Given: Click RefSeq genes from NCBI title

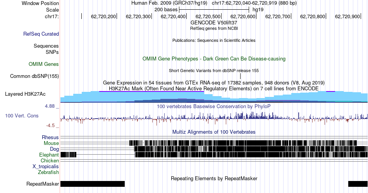Looking at the screenshot, I should coord(214,28).
